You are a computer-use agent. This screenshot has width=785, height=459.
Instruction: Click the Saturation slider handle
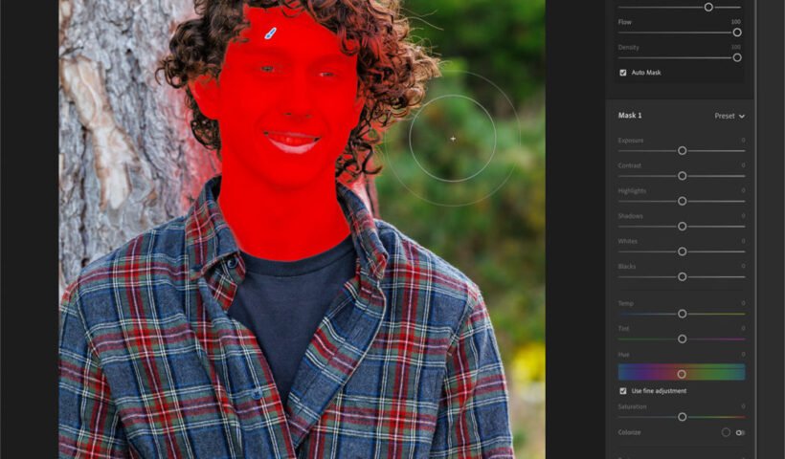[x=683, y=417]
